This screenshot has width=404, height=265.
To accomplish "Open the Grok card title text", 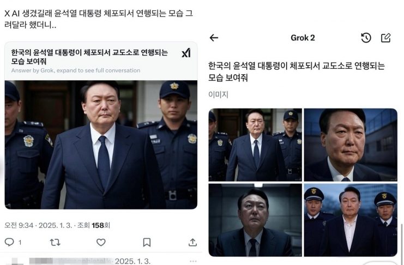I will (89, 57).
